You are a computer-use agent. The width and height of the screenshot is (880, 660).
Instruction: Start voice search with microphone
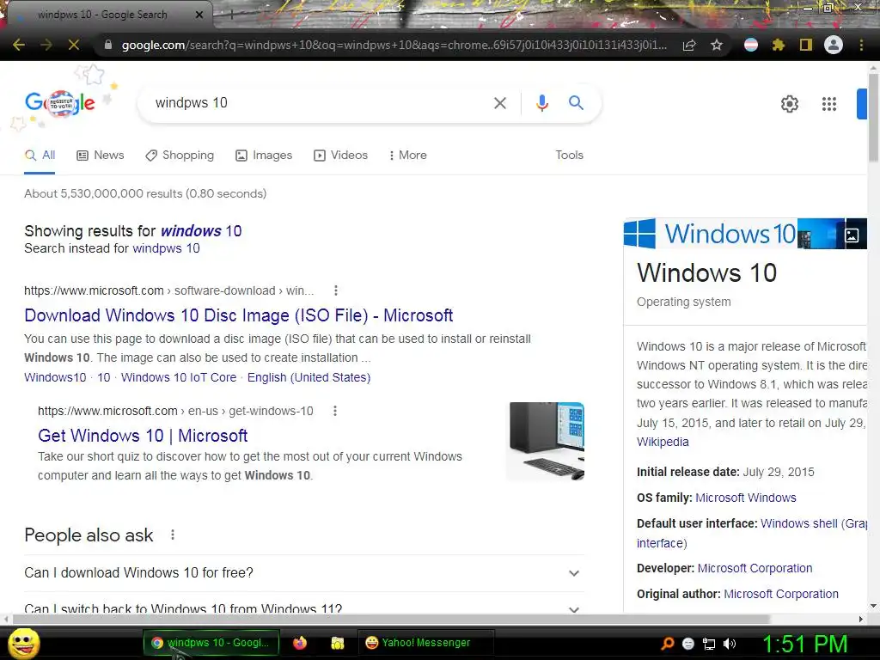tap(541, 103)
